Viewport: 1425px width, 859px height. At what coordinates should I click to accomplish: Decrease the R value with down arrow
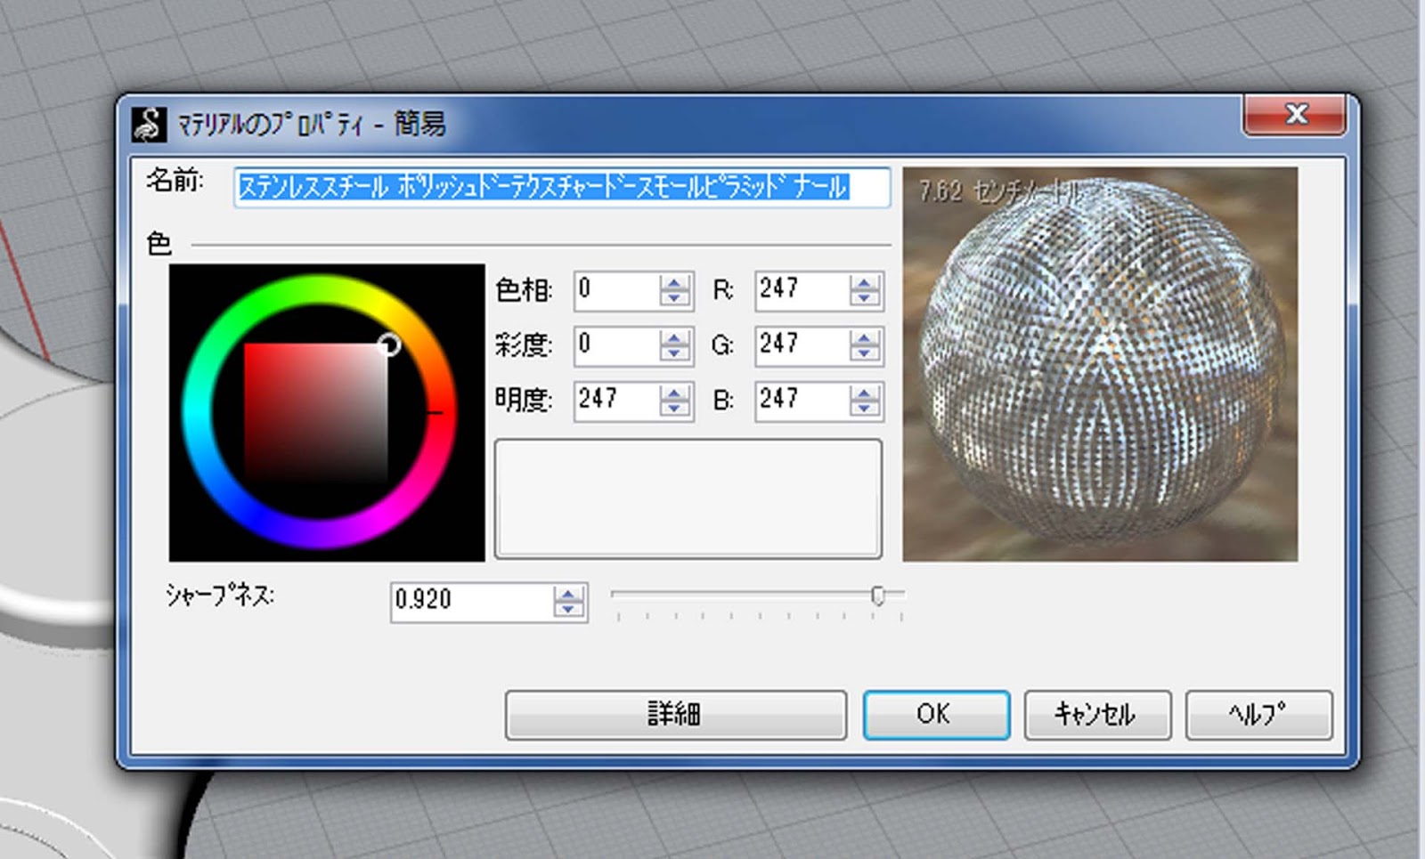(x=864, y=299)
